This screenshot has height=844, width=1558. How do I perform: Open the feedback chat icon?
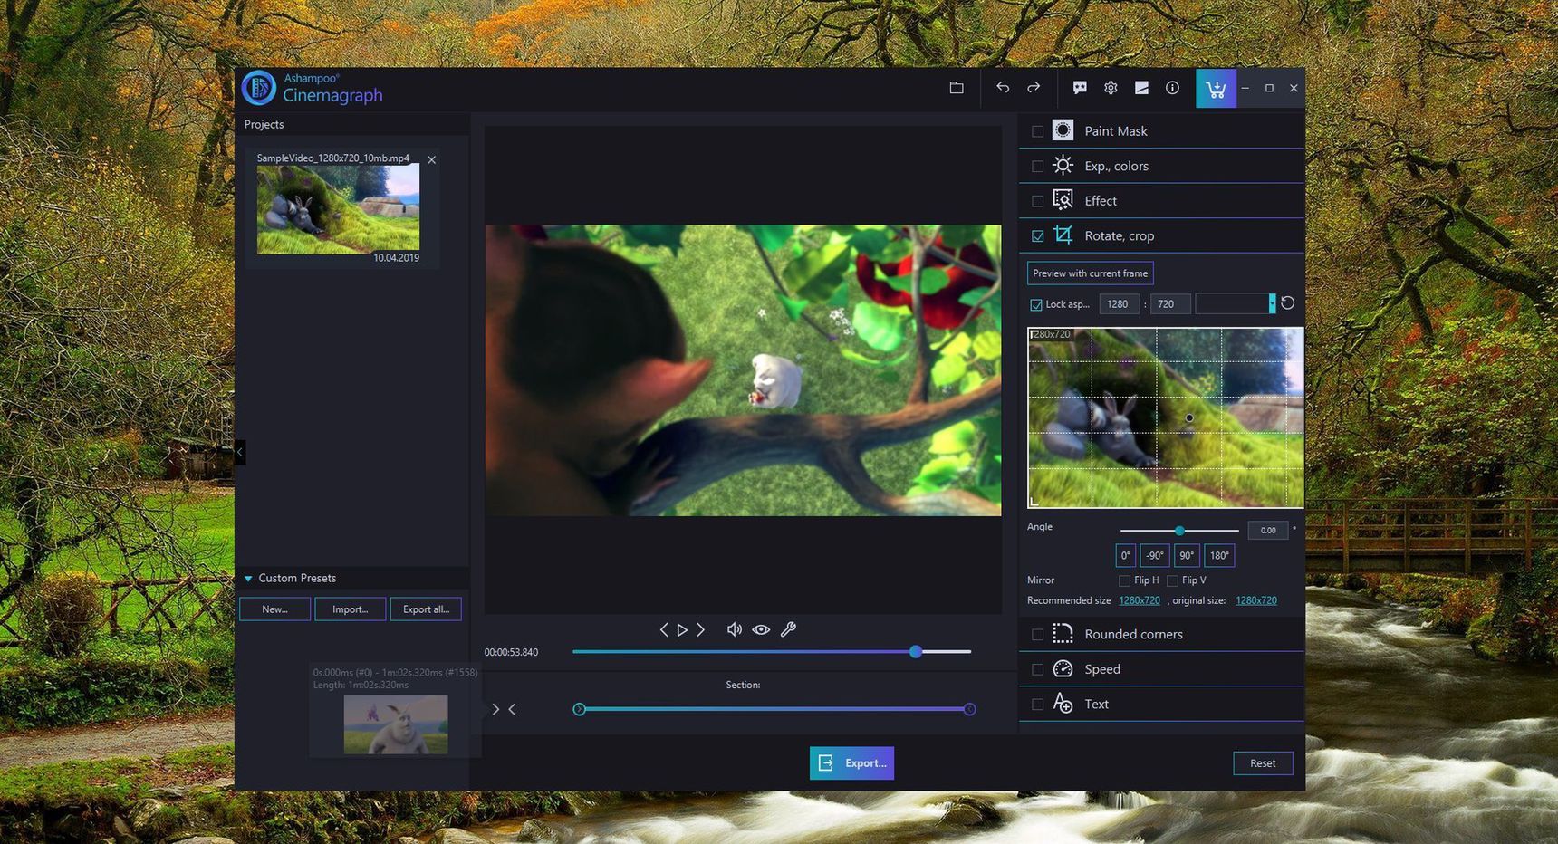pos(1080,88)
